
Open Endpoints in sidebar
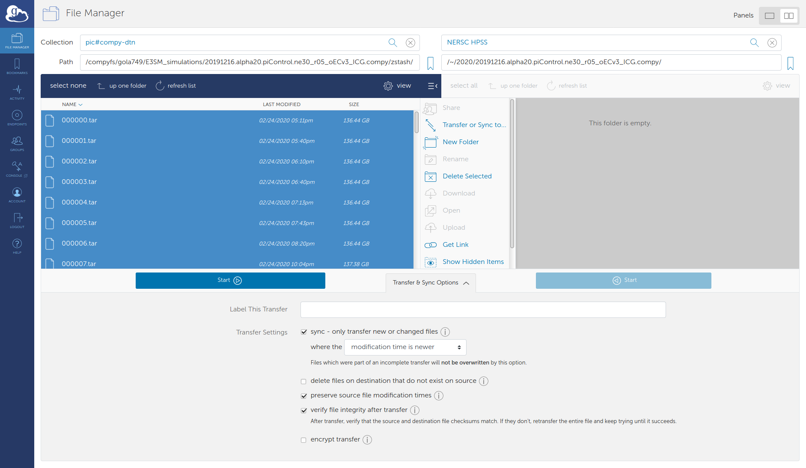17,118
